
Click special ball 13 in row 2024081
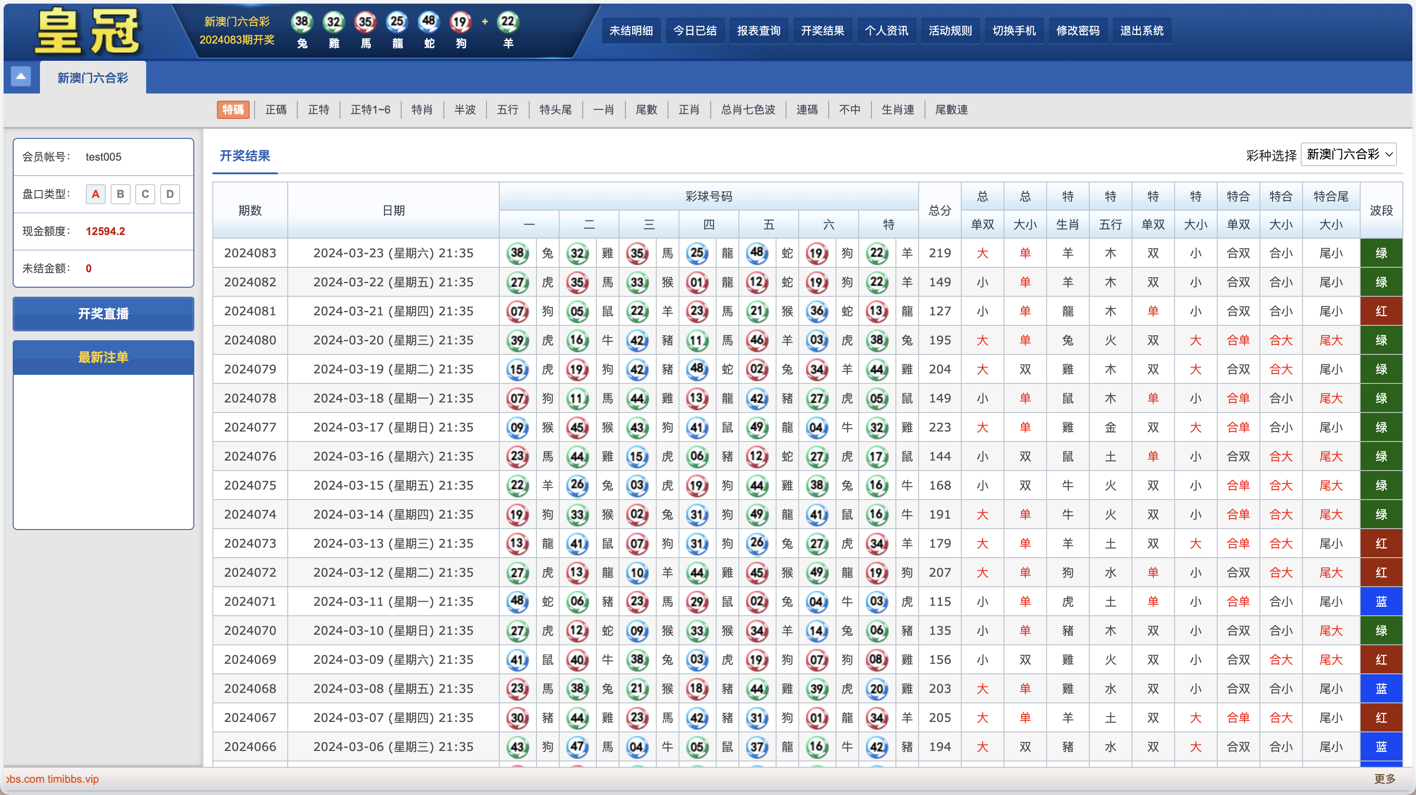(876, 312)
